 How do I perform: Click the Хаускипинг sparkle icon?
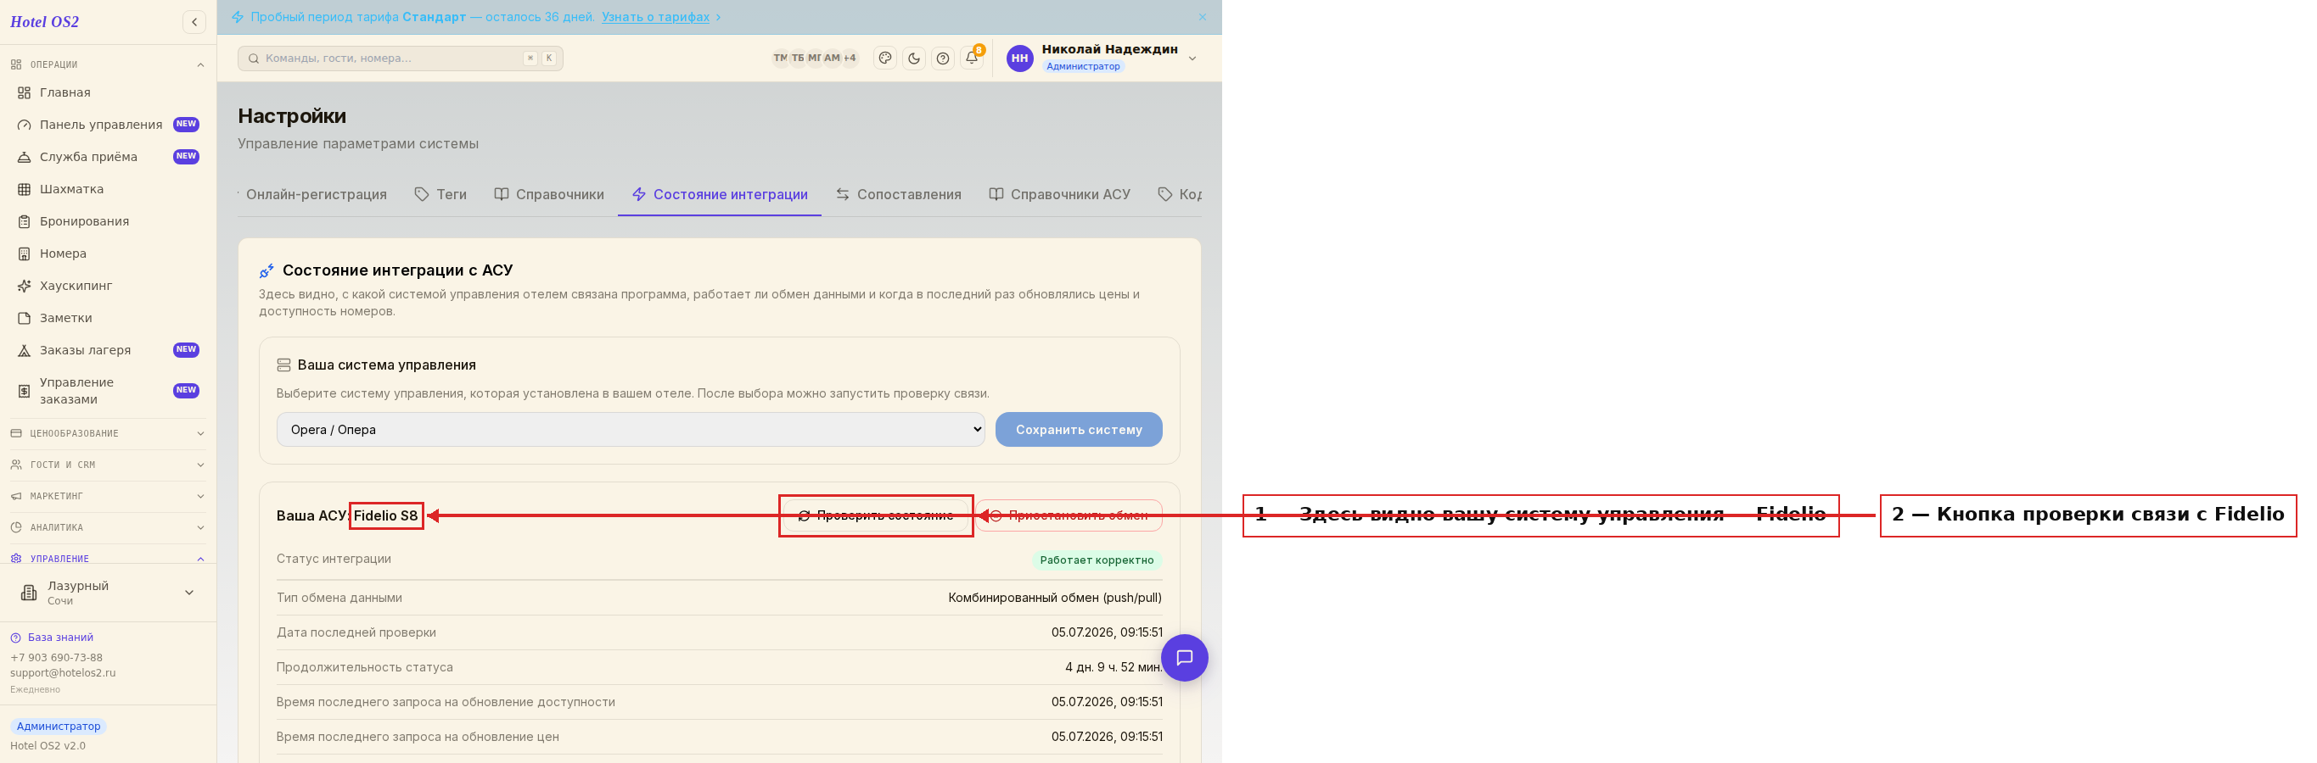point(25,286)
